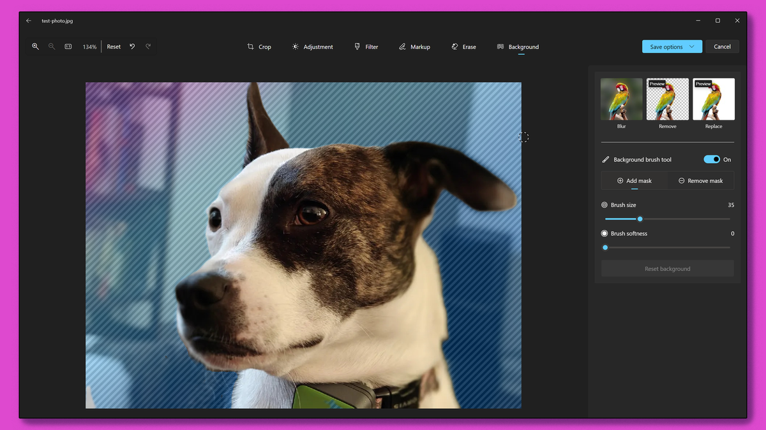Select the Erase tool
Viewport: 766px width, 430px height.
coord(463,47)
